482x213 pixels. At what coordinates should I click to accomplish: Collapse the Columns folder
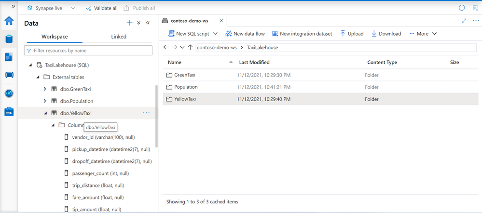(53, 125)
